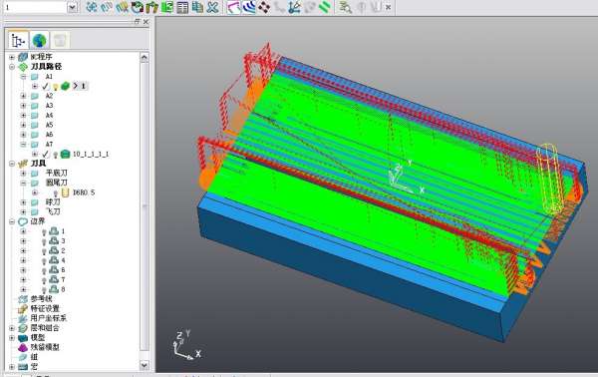Collapse the 刀具路径 tree branch
The width and height of the screenshot is (598, 377).
(12, 67)
